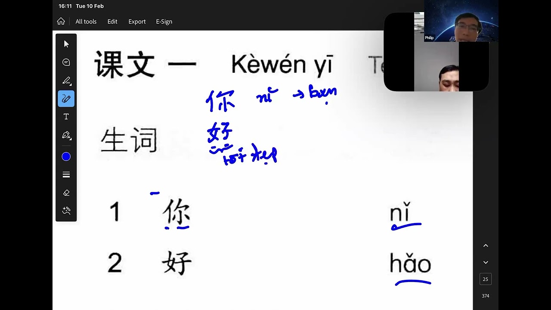This screenshot has height=310, width=551.
Task: Open the blue color picker
Action: click(x=66, y=157)
